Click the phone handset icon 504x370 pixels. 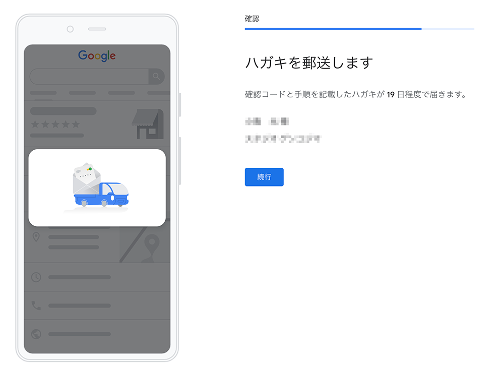pos(36,305)
